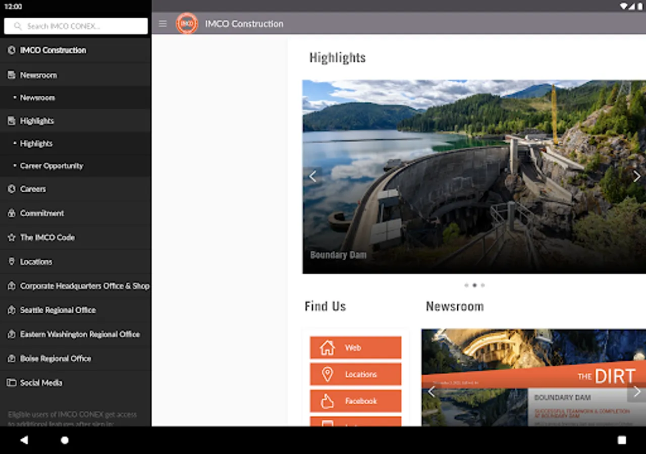Click the Newsroom section icon
Viewport: 646px width, 454px height.
tap(12, 75)
